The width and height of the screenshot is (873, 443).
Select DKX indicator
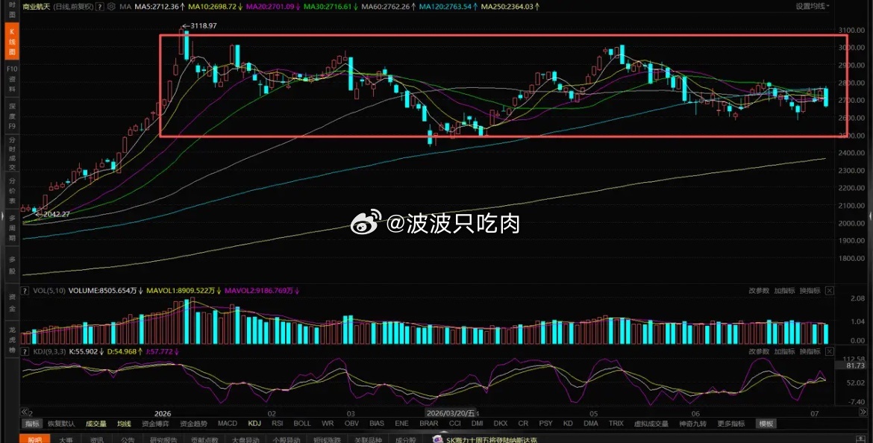501,424
